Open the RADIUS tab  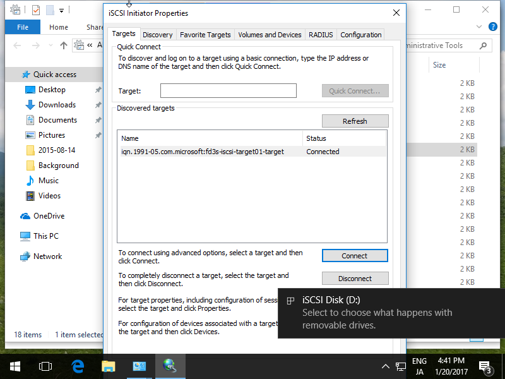(321, 35)
